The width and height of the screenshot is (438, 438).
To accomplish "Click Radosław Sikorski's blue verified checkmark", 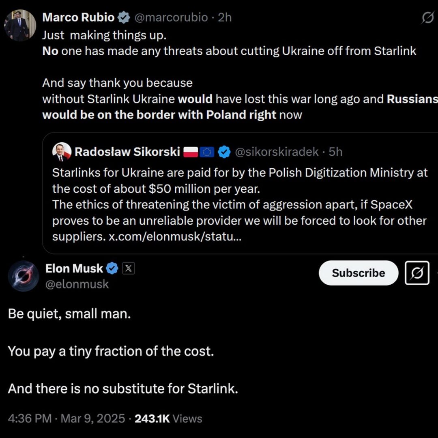I will tap(224, 152).
